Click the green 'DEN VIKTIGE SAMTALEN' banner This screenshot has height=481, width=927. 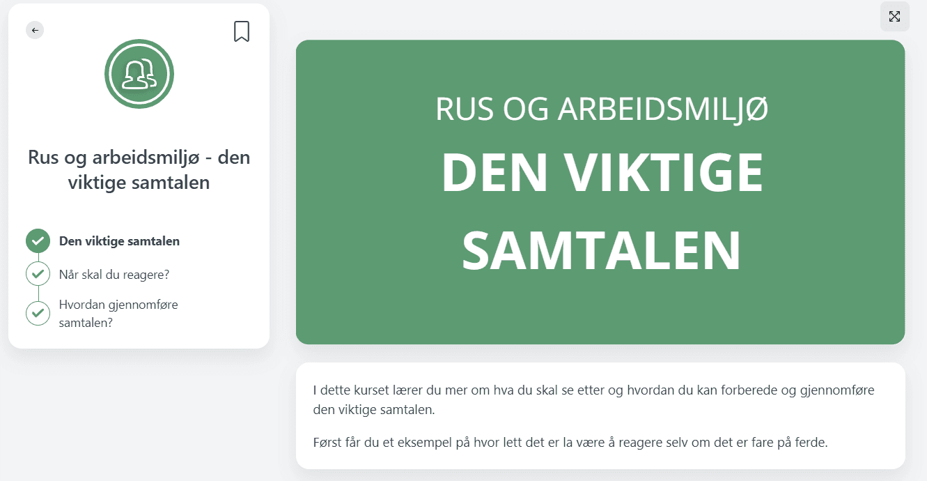[600, 191]
